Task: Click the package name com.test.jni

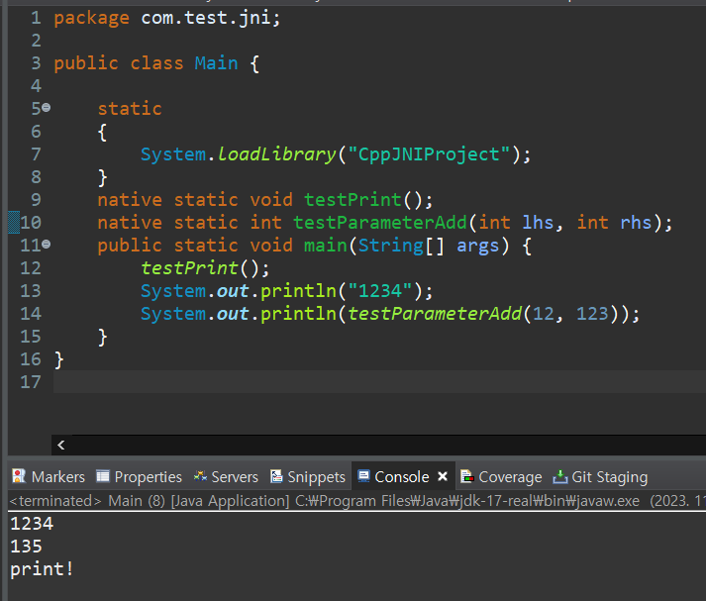Action: click(205, 18)
